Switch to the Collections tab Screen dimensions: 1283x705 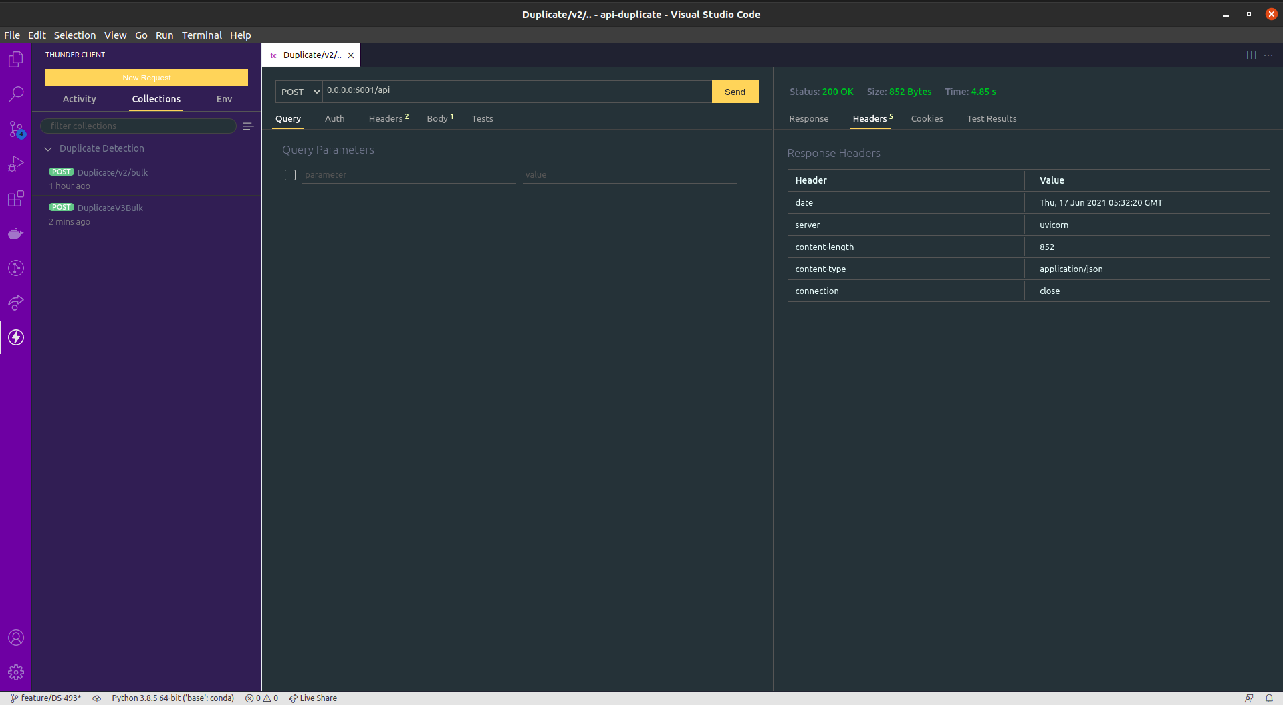pyautogui.click(x=156, y=99)
